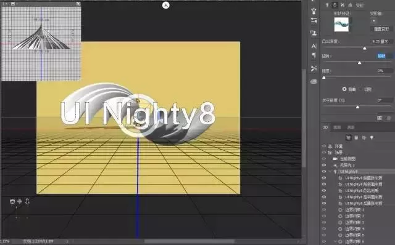Viewport: 395px width, 245px height.
Task: Filter 3D panel by whole scene
Action: pyautogui.click(x=348, y=137)
